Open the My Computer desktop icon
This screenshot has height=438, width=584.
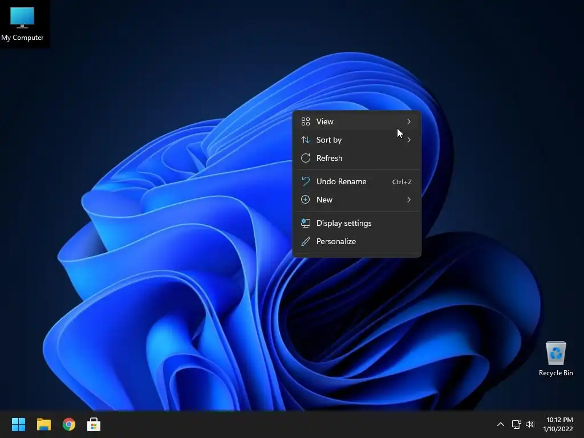pyautogui.click(x=22, y=23)
